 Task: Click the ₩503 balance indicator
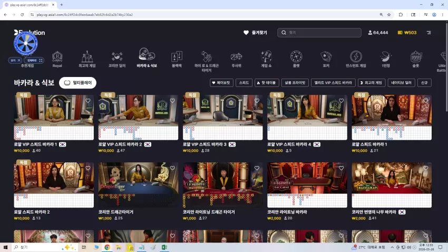coord(407,33)
